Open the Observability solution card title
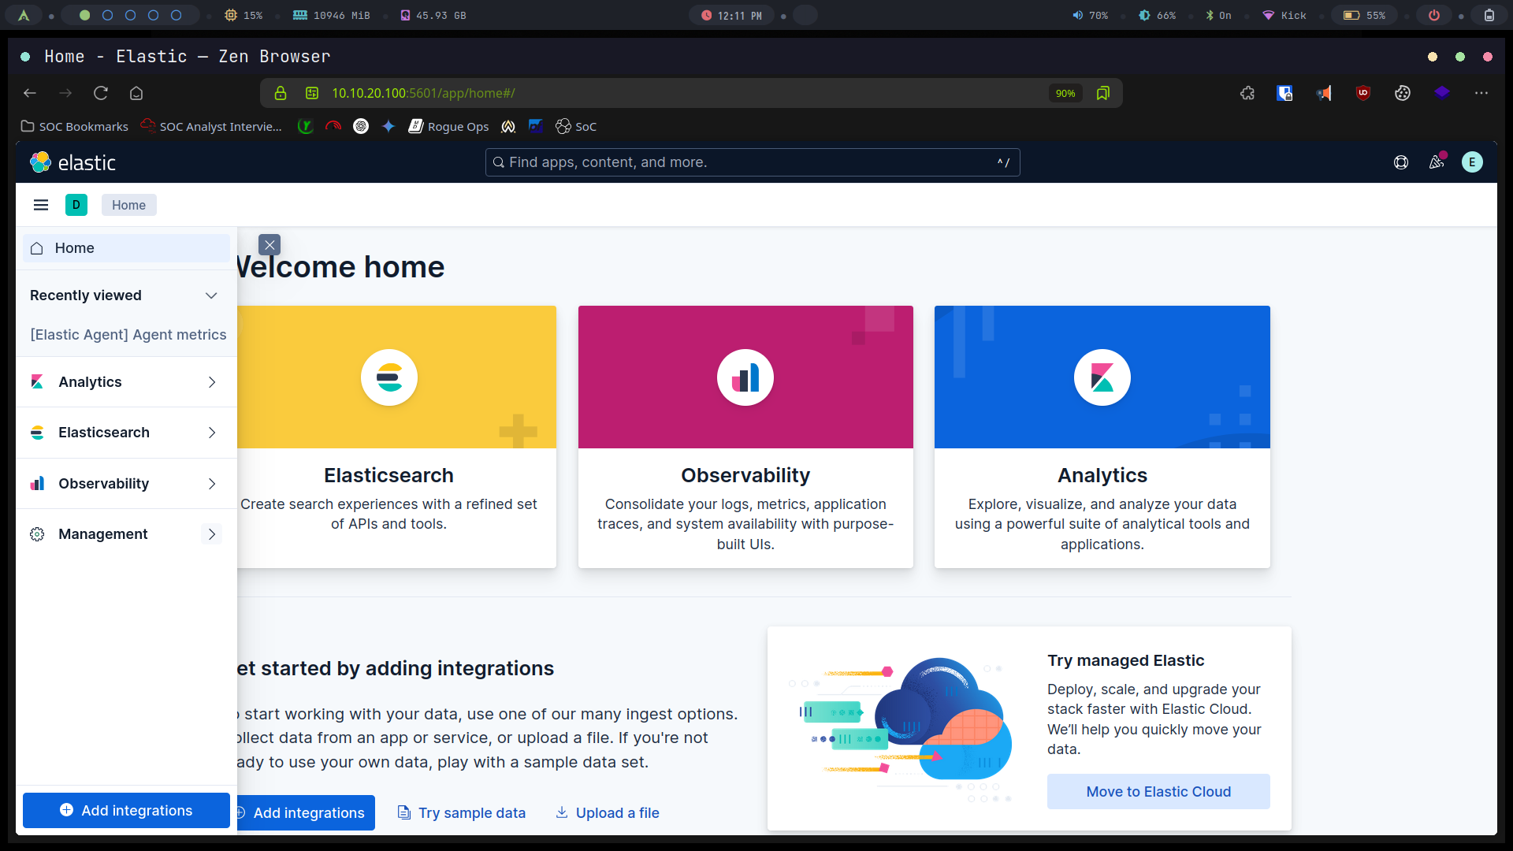This screenshot has height=851, width=1513. (x=745, y=475)
